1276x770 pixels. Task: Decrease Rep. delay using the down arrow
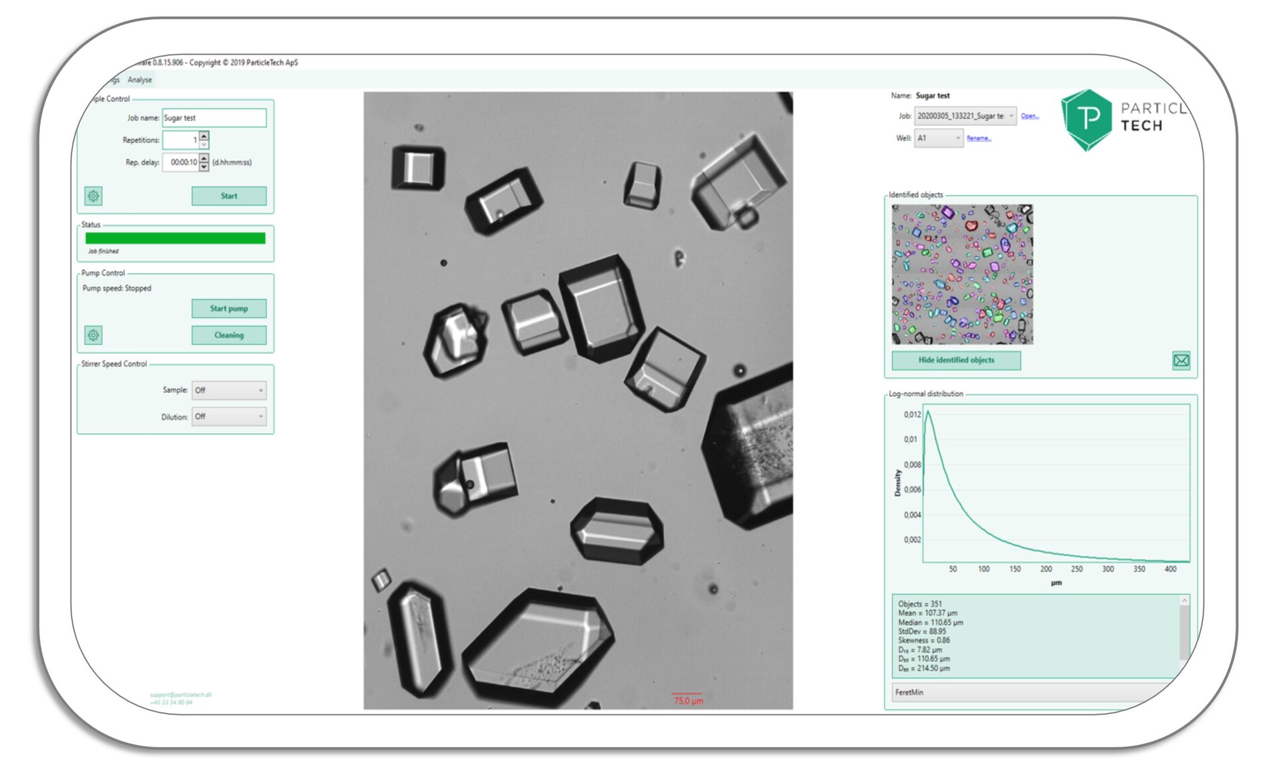click(x=205, y=166)
